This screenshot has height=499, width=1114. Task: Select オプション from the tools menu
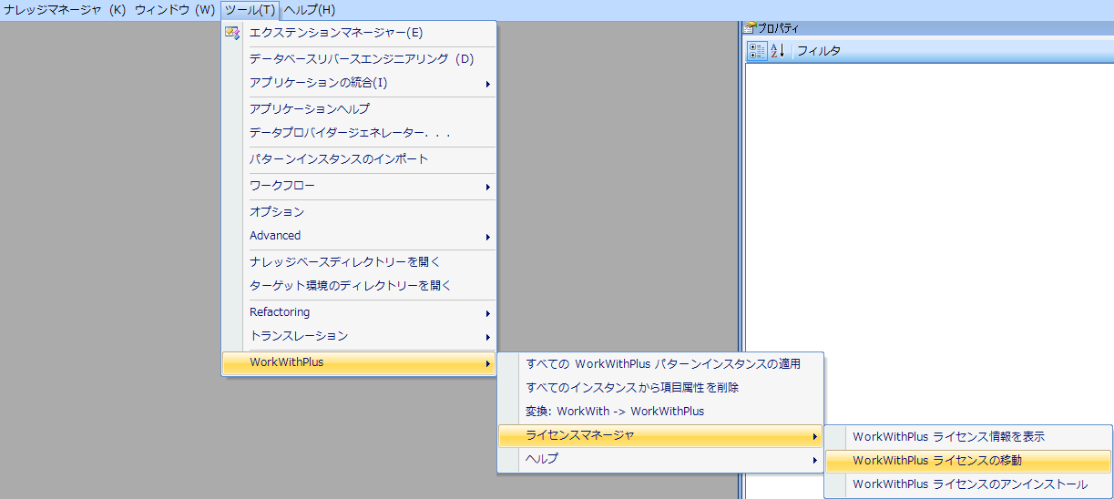click(x=277, y=211)
